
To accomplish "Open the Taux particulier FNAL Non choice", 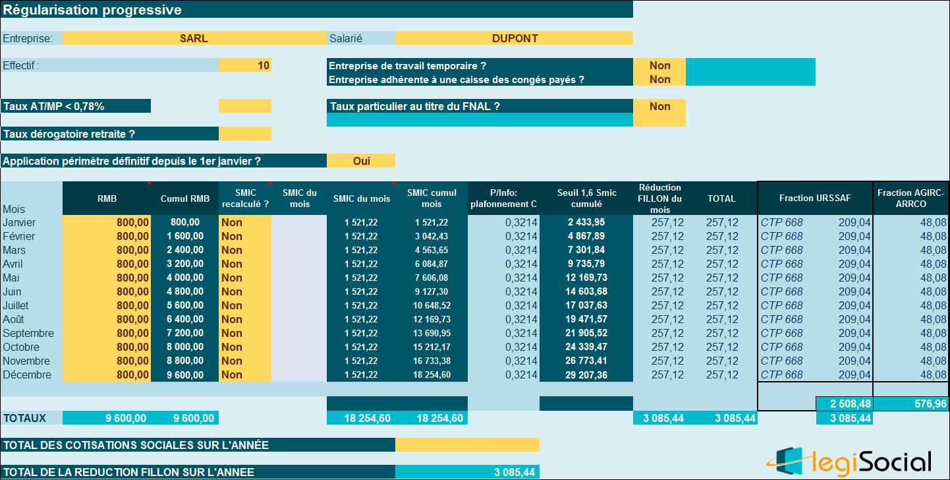I will 659,106.
